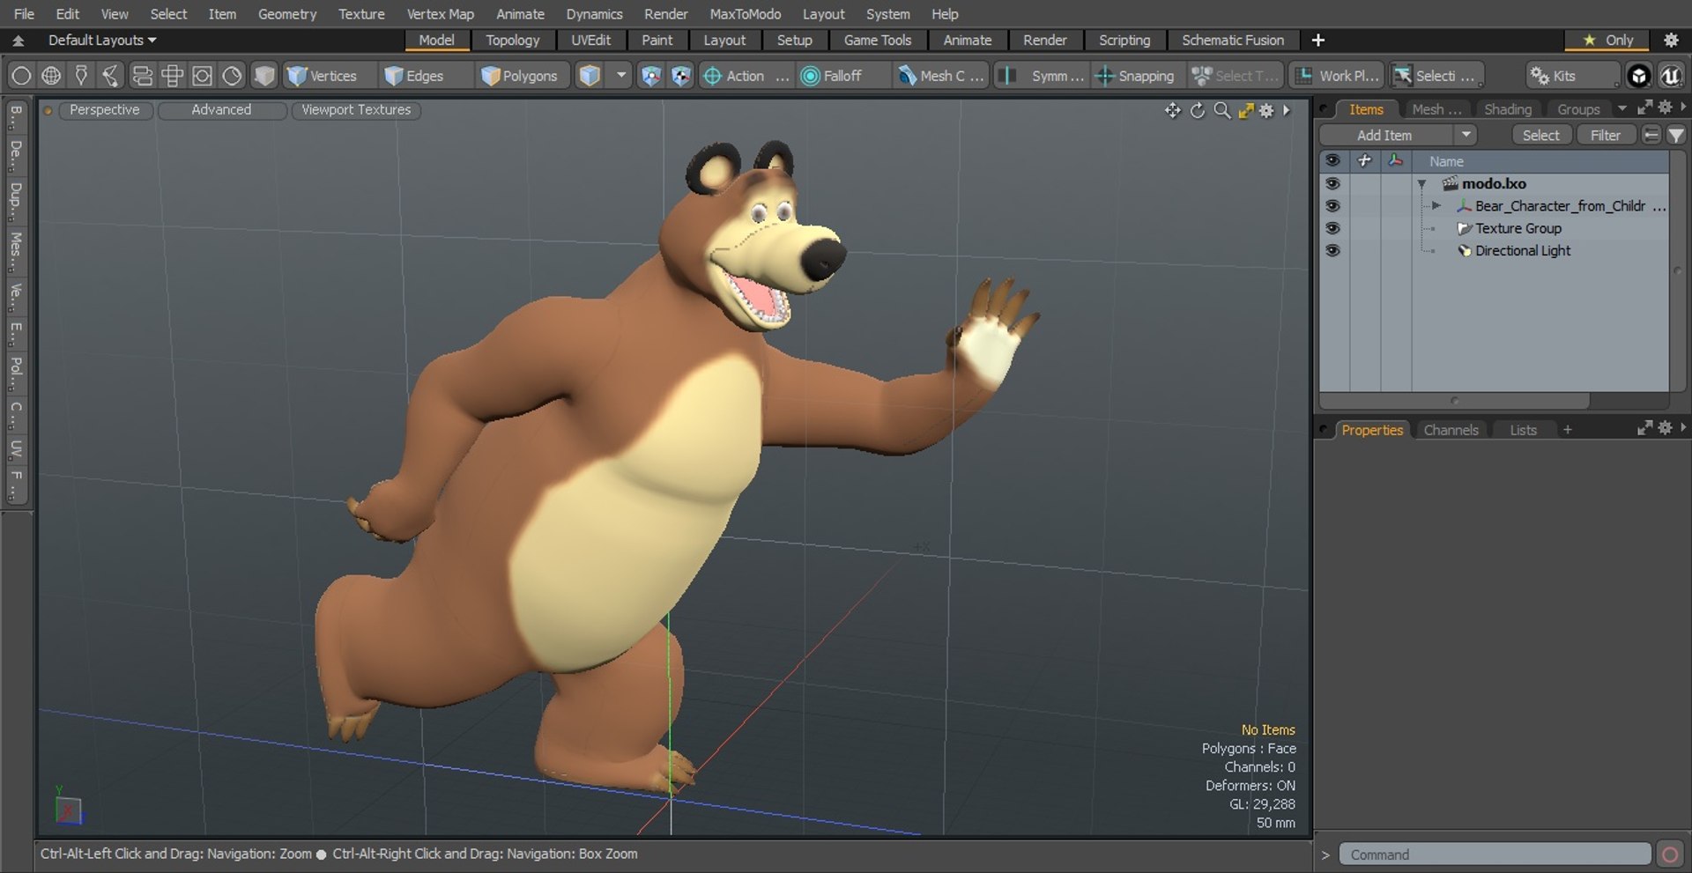Screen dimensions: 1692x873
Task: Open Default Layouts dropdown
Action: [101, 40]
